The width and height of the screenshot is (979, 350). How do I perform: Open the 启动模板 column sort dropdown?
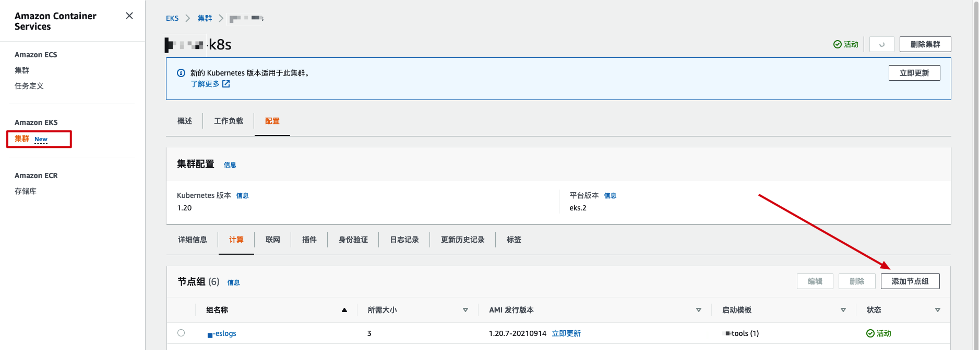843,310
